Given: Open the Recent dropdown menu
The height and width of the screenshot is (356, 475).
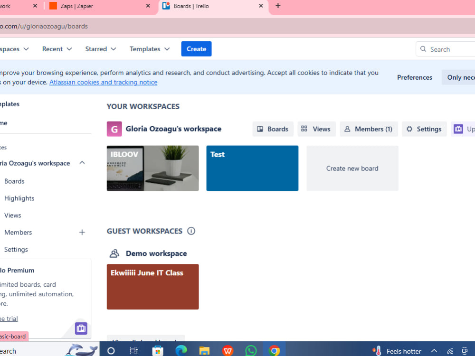Looking at the screenshot, I should click(x=57, y=49).
